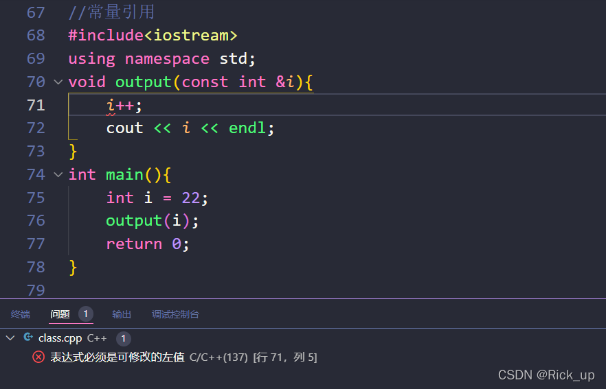The width and height of the screenshot is (606, 389).
Task: Select the error message 表达式必须是可修改的左值
Action: 117,357
